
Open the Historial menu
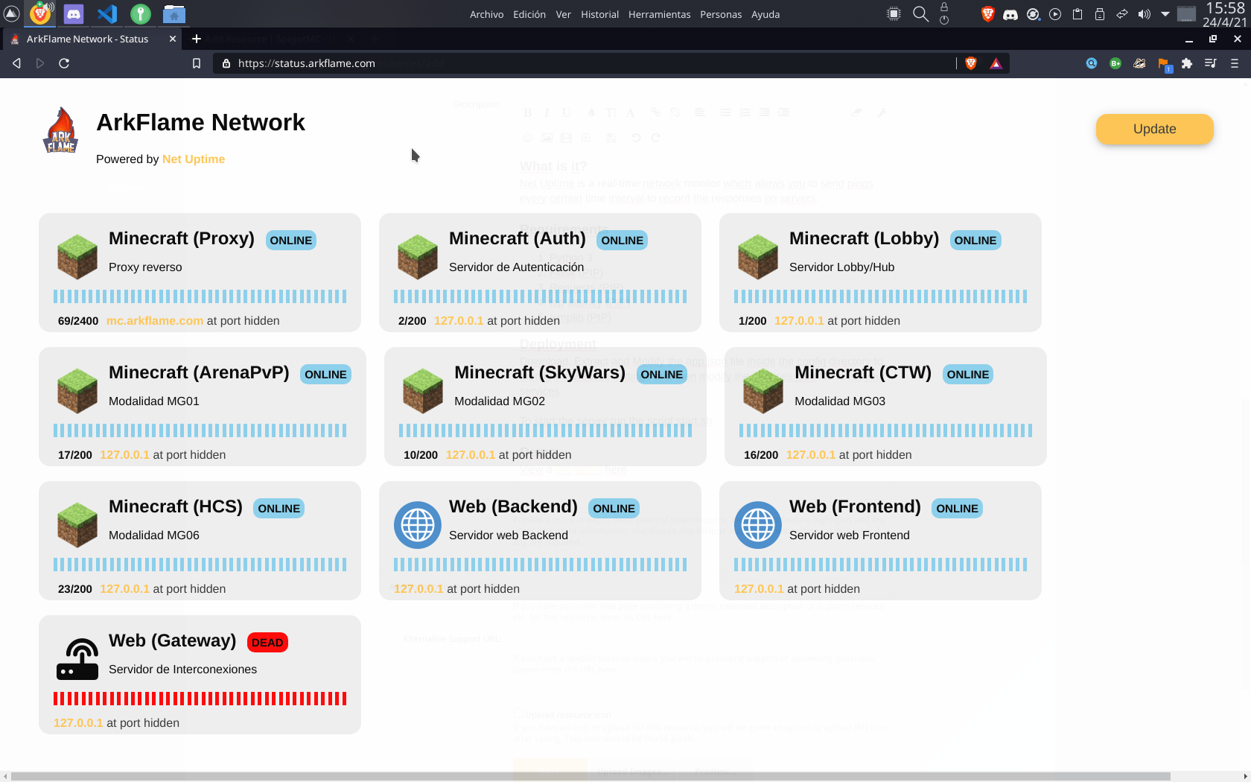click(599, 14)
